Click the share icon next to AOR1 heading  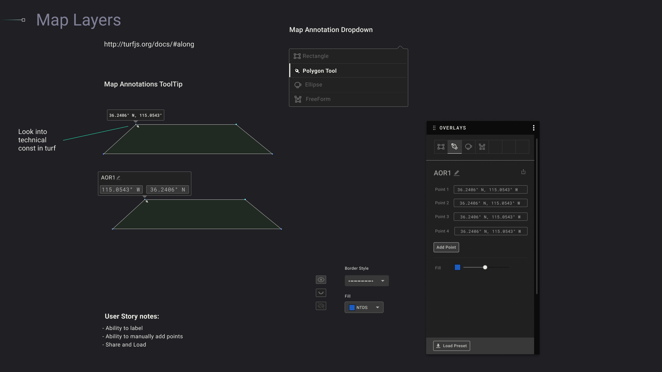523,172
